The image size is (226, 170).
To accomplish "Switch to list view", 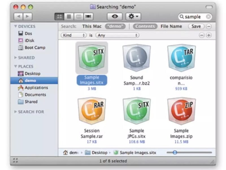I will coord(69,16).
